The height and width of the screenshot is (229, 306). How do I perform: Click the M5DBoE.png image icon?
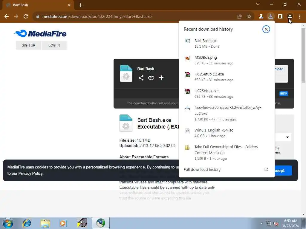pyautogui.click(x=187, y=58)
